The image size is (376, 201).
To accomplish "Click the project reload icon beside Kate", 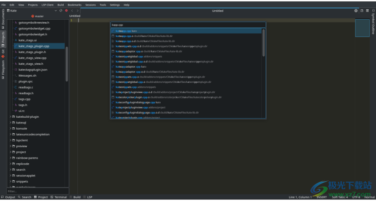I will tap(61, 11).
